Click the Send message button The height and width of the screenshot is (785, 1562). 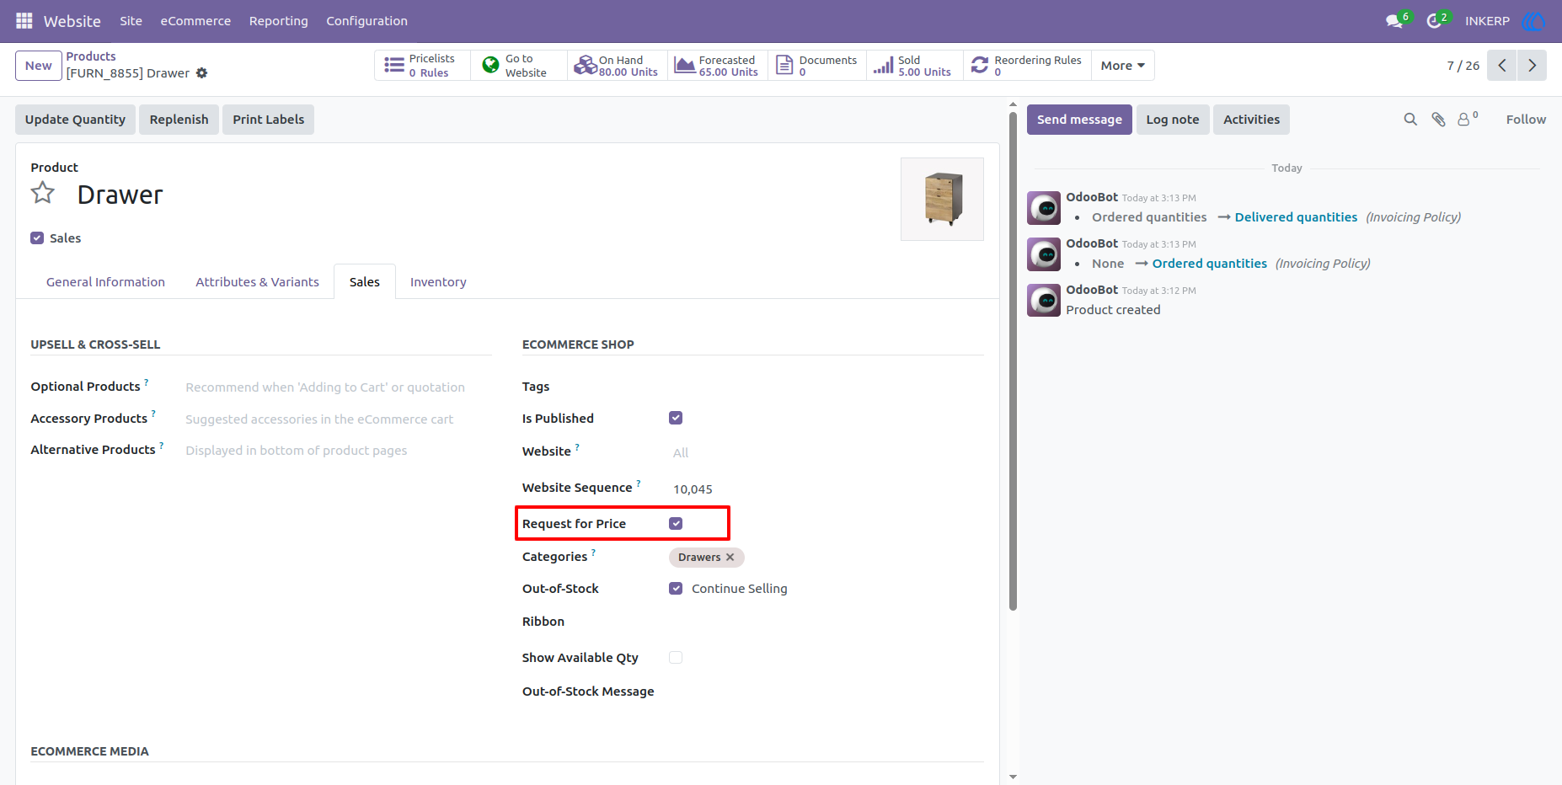click(1079, 120)
